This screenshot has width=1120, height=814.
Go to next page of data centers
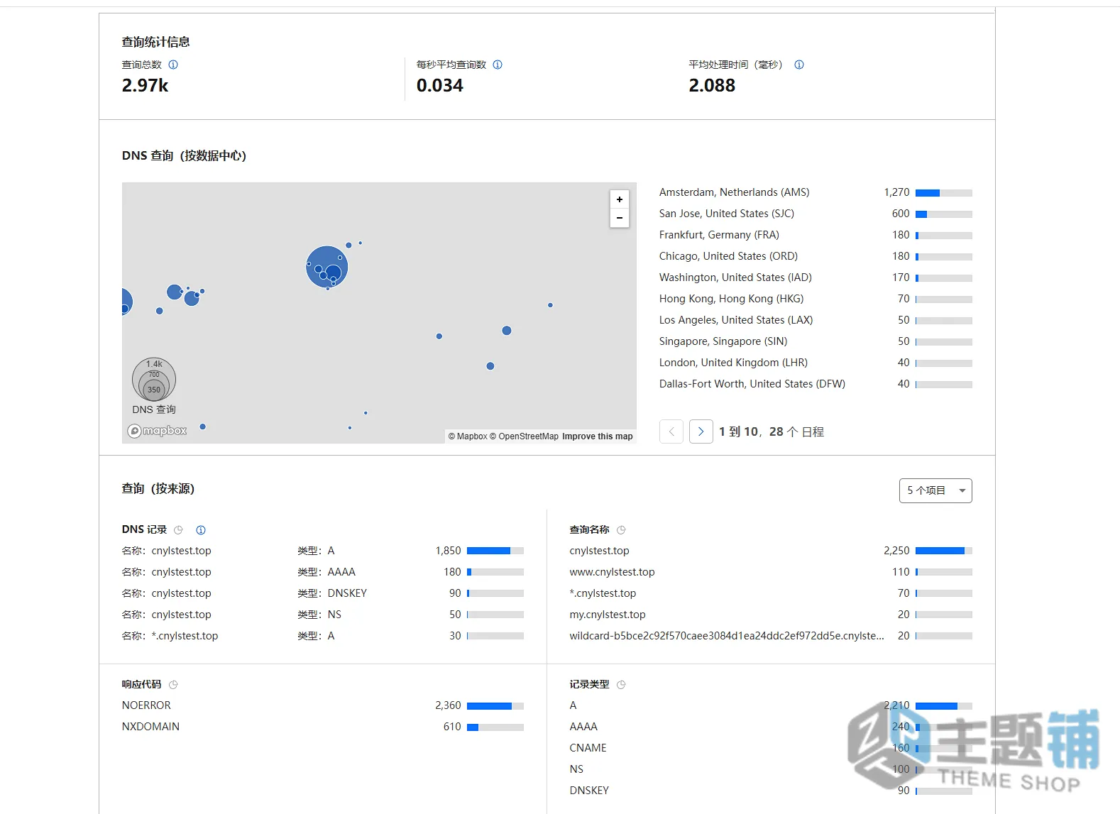click(701, 431)
